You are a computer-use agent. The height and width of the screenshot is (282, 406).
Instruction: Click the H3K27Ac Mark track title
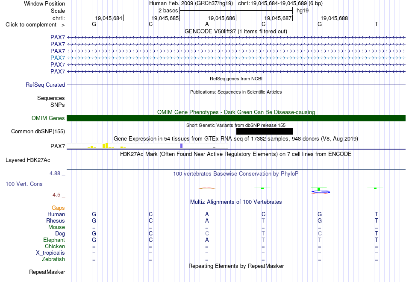pyautogui.click(x=235, y=154)
